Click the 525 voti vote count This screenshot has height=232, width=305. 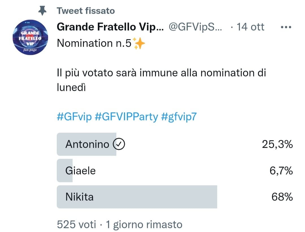pos(77,225)
